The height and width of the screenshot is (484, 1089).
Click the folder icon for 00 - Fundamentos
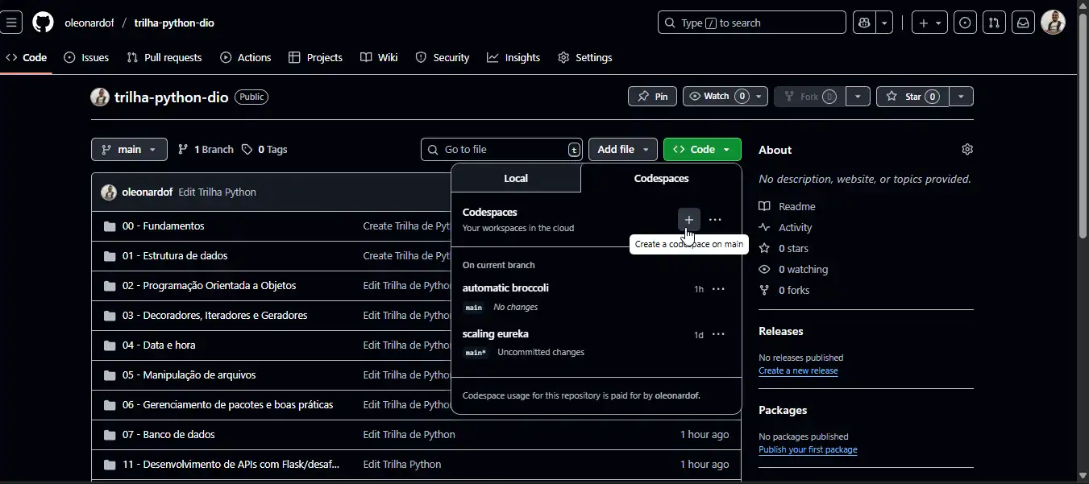point(110,226)
